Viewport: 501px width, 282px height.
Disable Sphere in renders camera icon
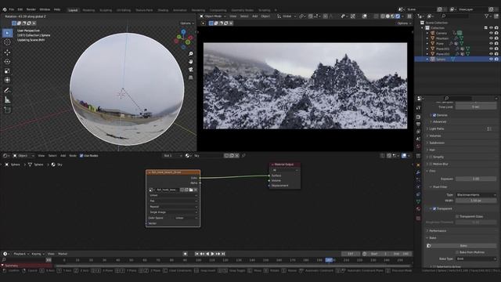click(496, 60)
